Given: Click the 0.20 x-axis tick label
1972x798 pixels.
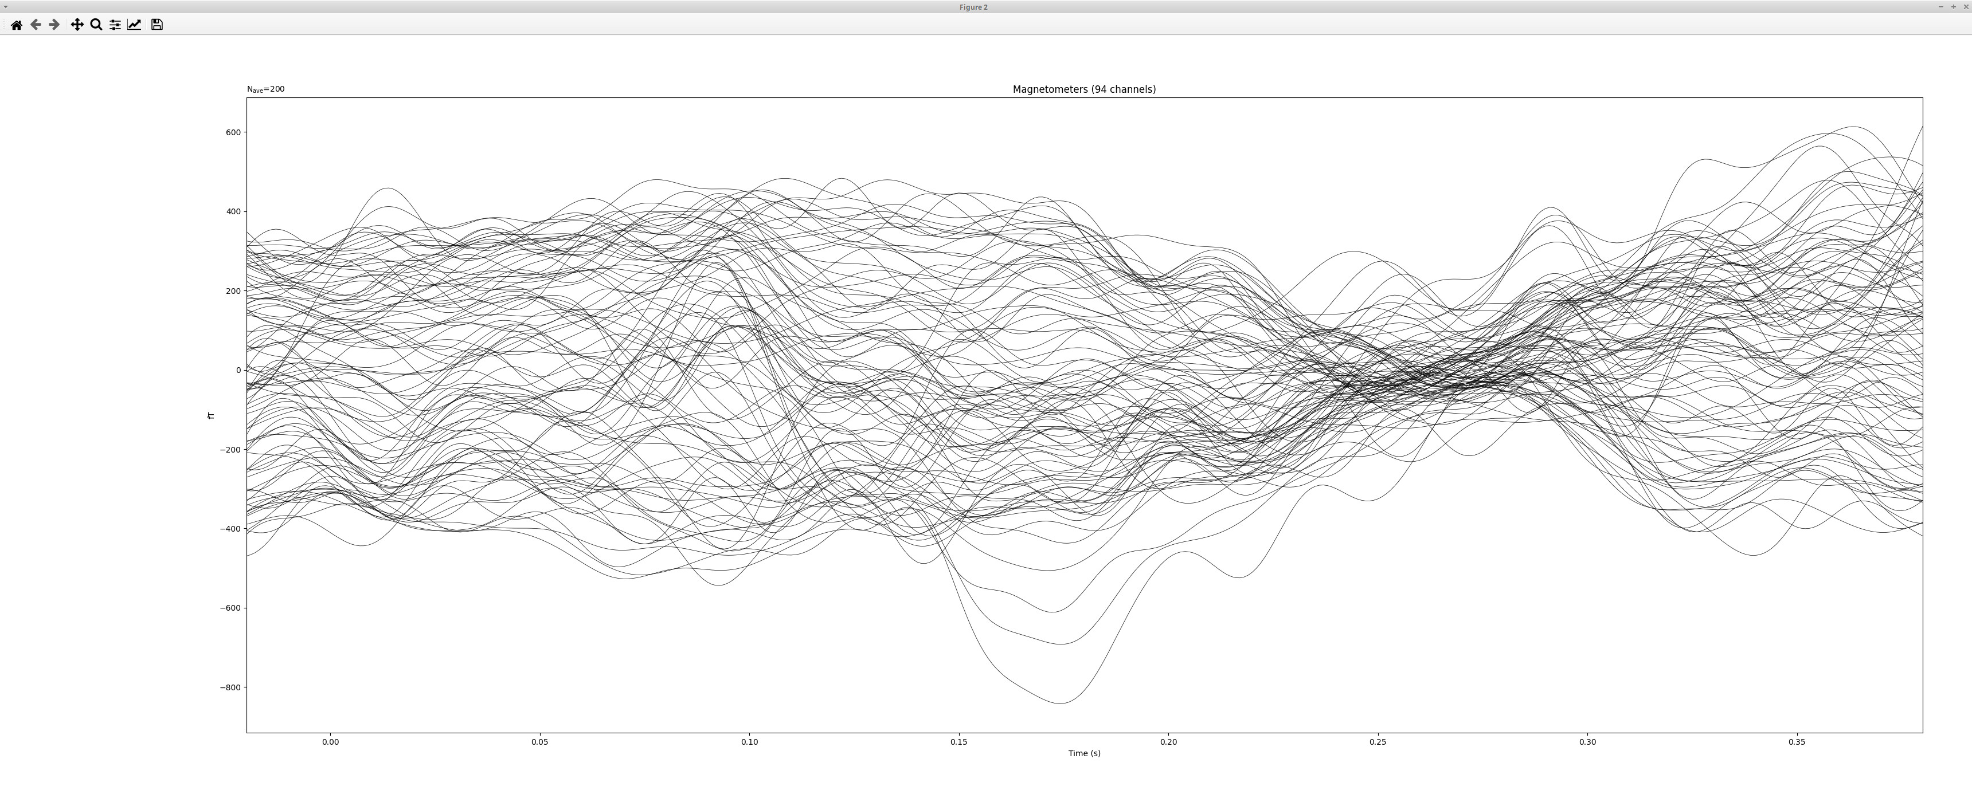Looking at the screenshot, I should pyautogui.click(x=1168, y=741).
